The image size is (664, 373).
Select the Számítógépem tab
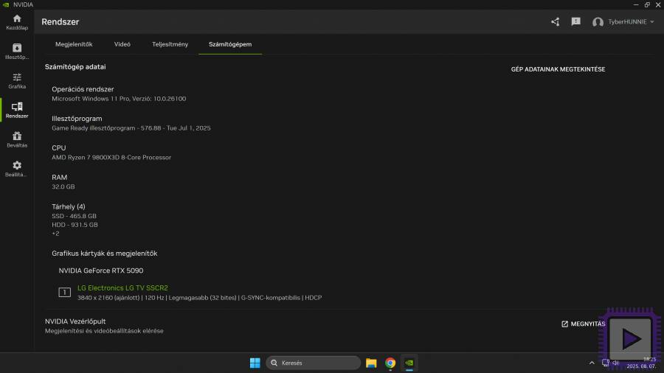230,44
